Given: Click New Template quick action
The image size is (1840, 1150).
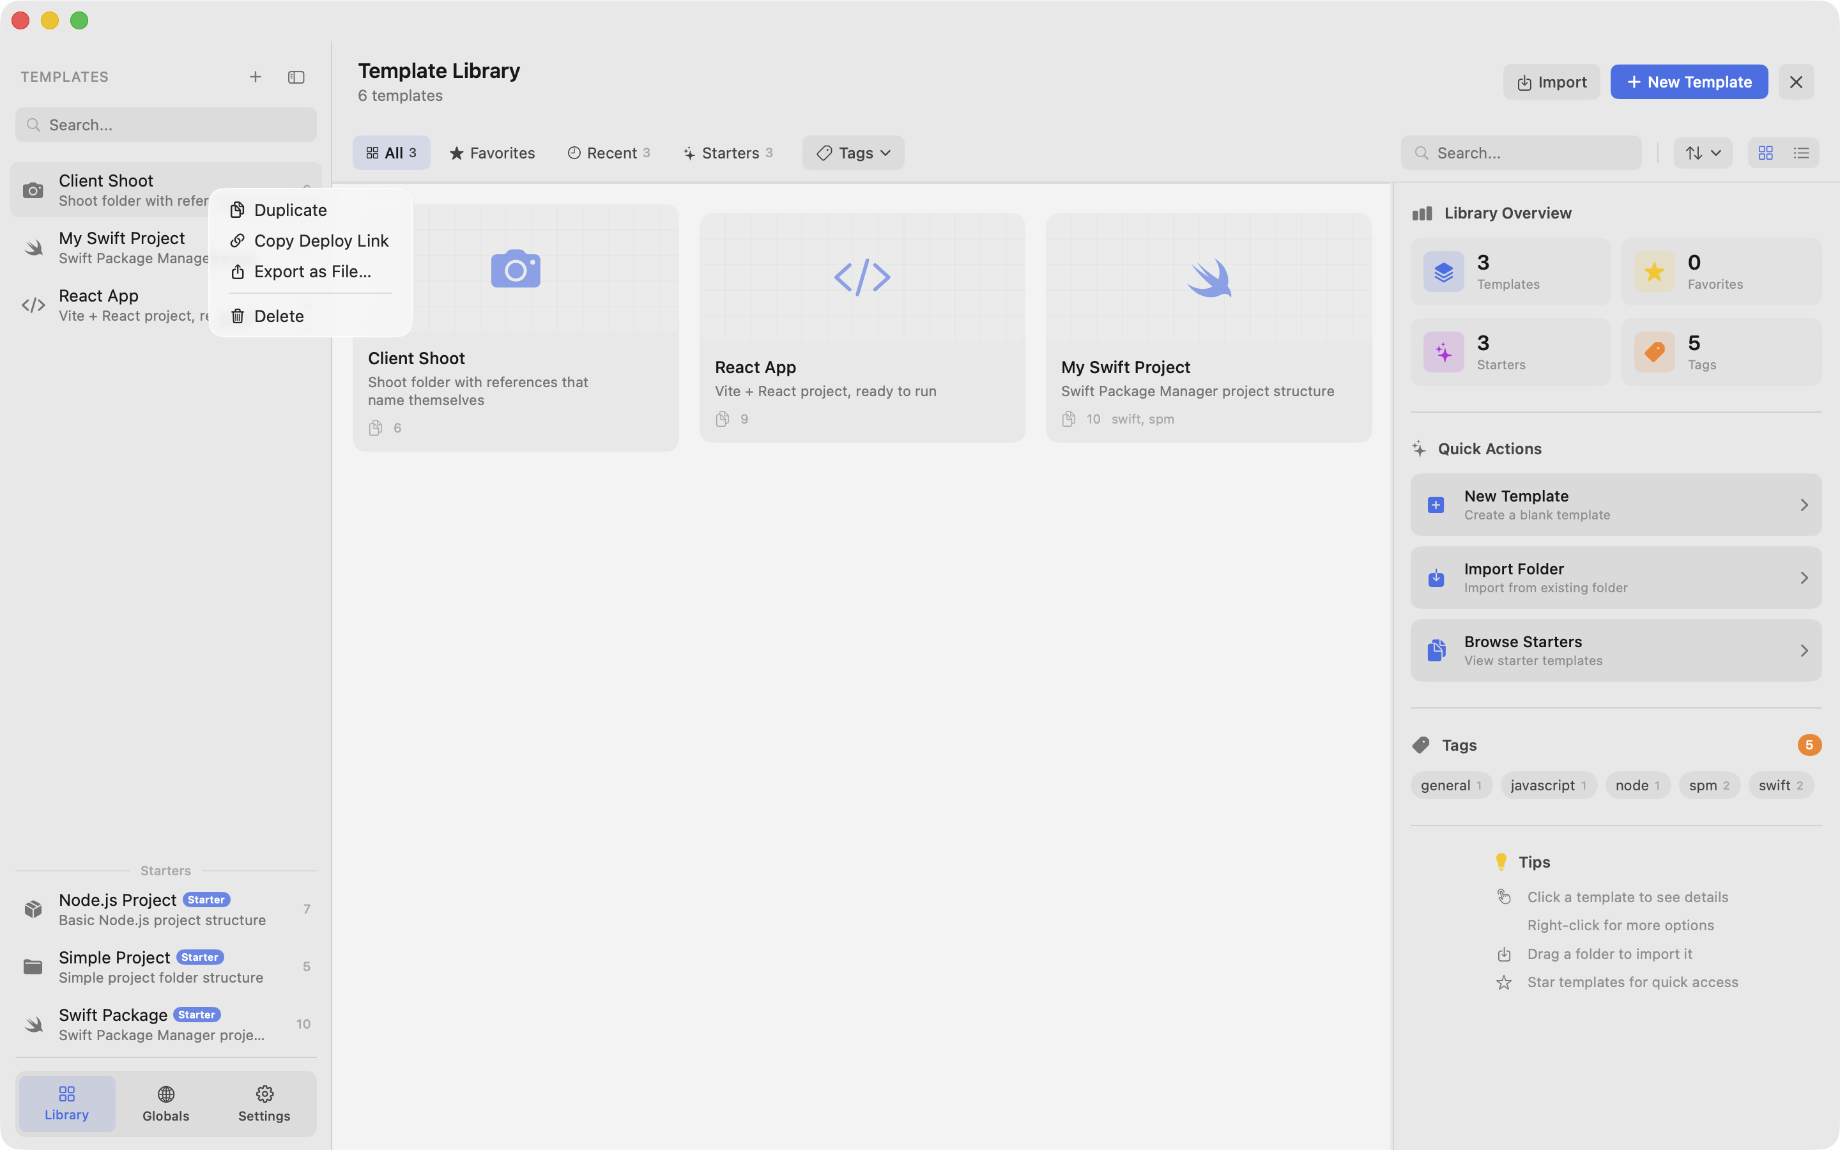Looking at the screenshot, I should click(x=1616, y=505).
